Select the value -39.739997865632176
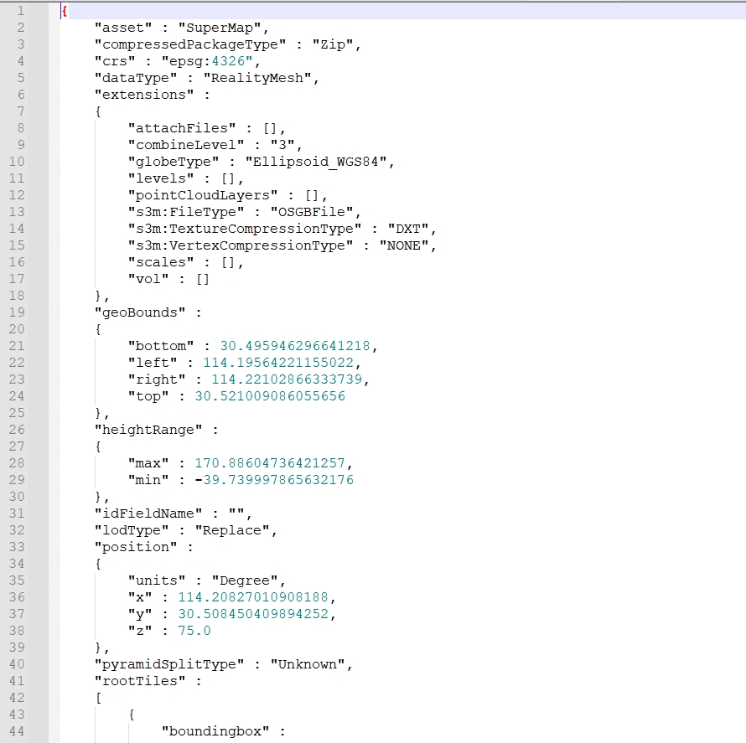The image size is (746, 743). (x=274, y=479)
